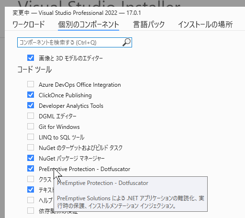Click the Developer Analytics Tools label
245x218 pixels.
point(71,106)
